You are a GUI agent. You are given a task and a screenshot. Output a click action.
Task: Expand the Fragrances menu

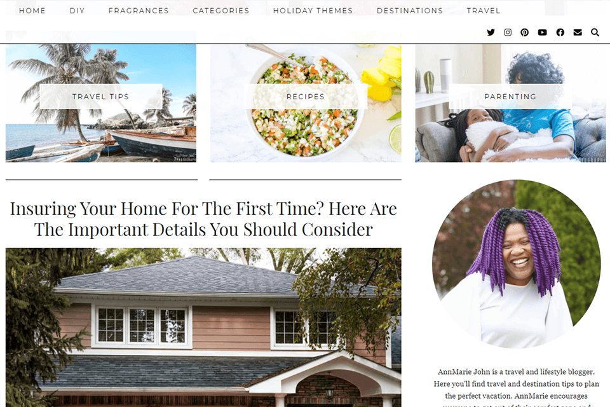pos(139,11)
